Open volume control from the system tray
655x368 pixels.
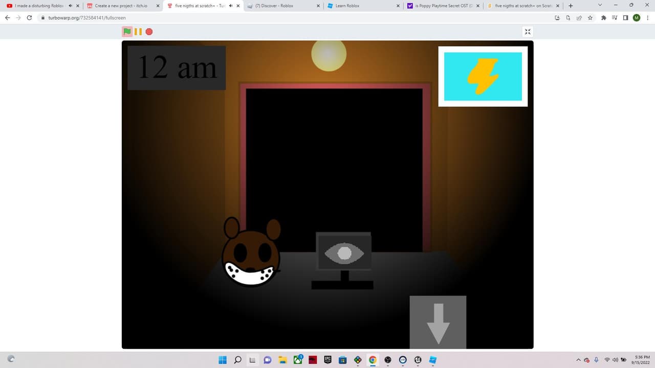615,360
